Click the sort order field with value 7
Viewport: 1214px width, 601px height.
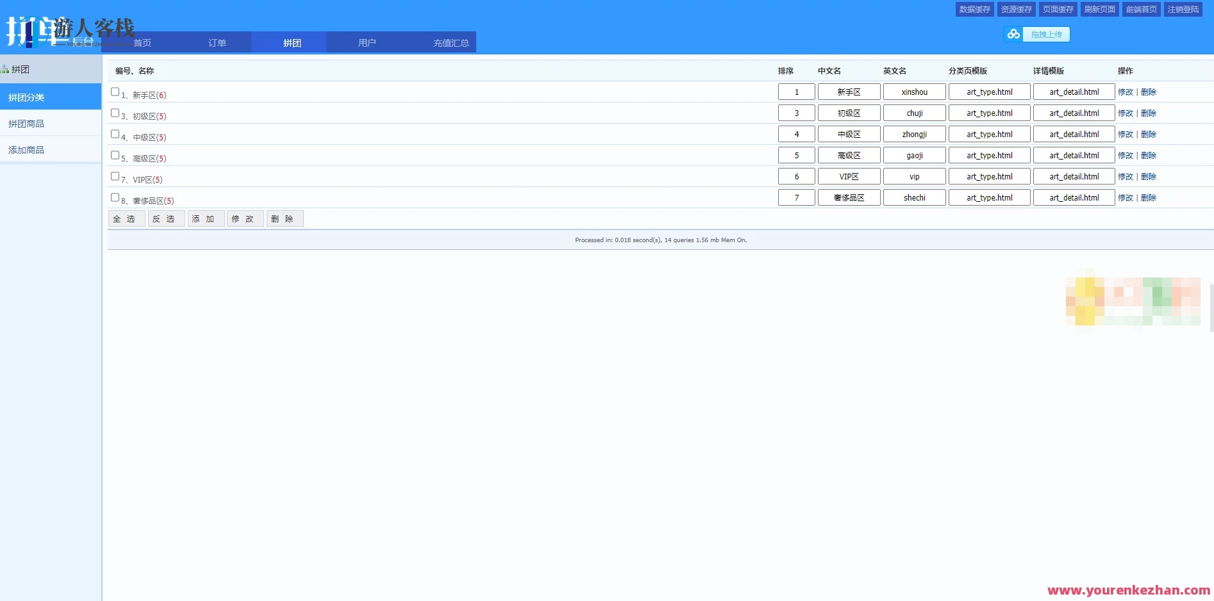click(x=797, y=197)
